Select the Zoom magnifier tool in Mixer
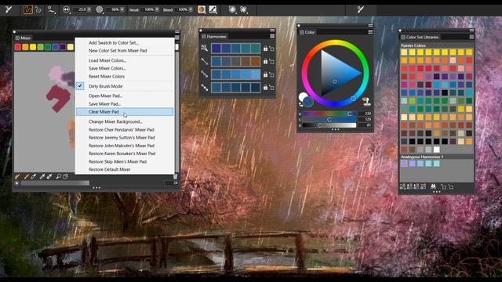Image resolution: width=502 pixels, height=282 pixels. 58,176
